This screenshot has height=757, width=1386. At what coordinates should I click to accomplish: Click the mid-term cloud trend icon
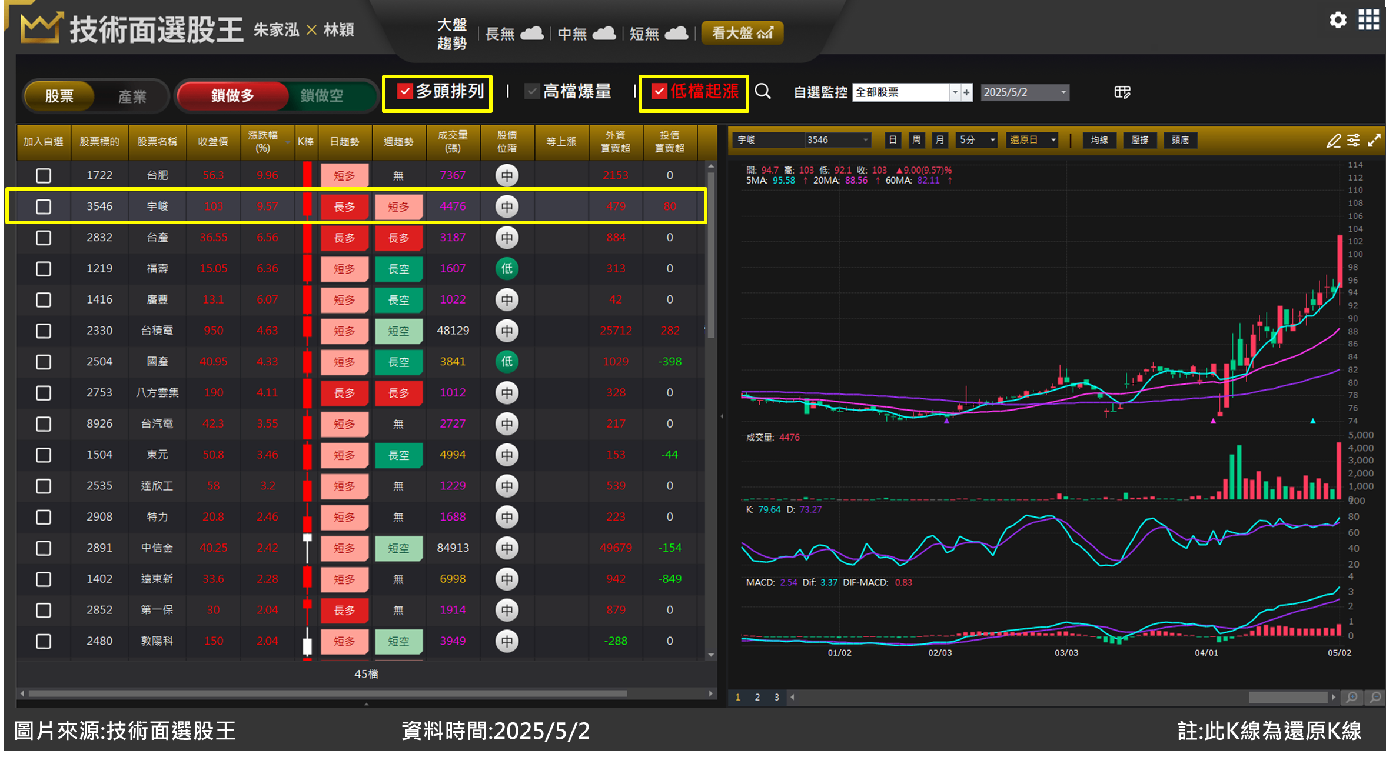point(604,33)
